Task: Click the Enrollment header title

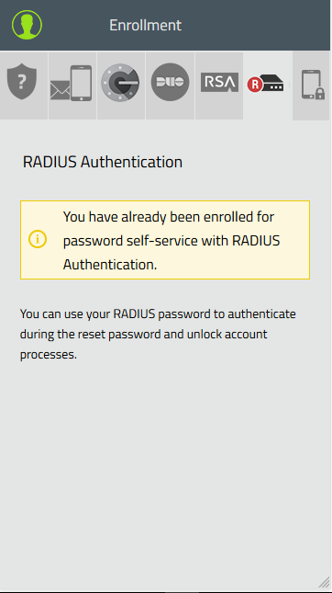Action: coord(145,26)
